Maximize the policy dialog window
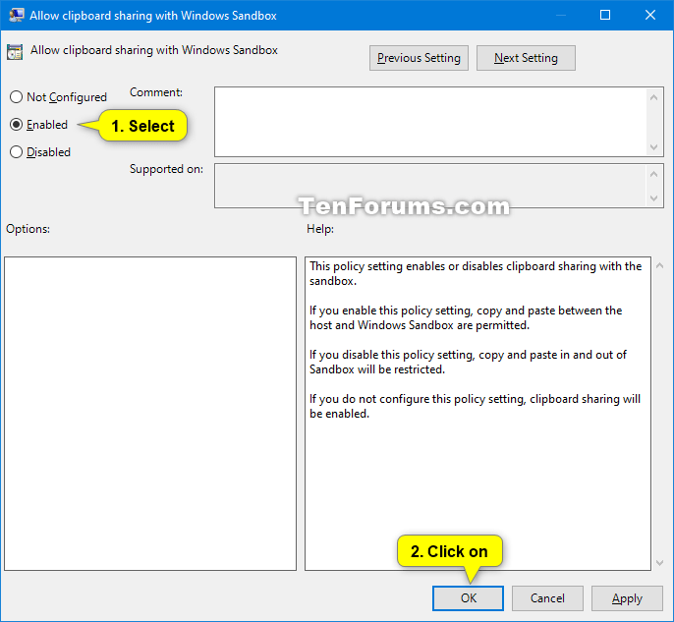This screenshot has width=674, height=622. 605,15
